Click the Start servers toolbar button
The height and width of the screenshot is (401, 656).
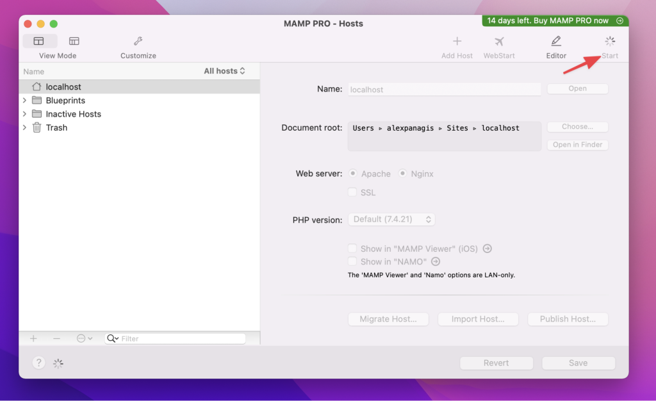click(610, 46)
